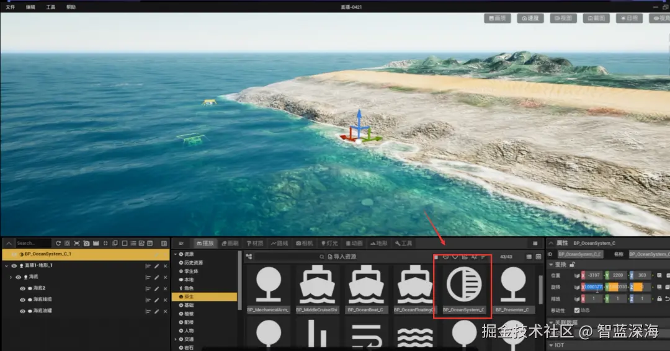Click the list-view icon in outliner toolbar
The image size is (670, 351).
tap(133, 243)
